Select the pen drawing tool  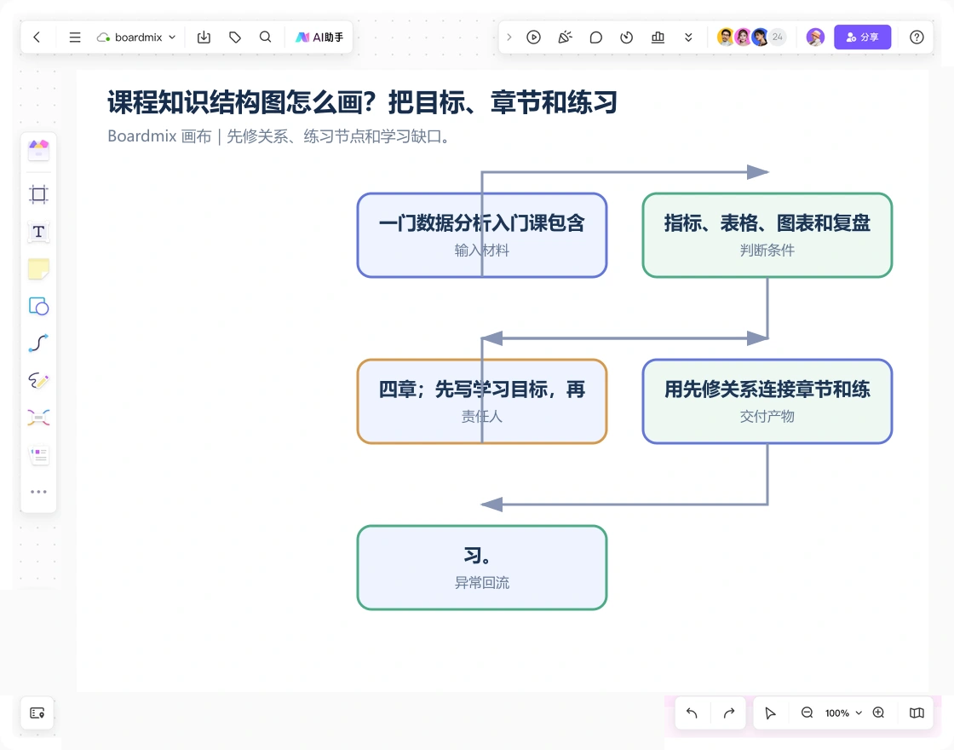tap(38, 380)
